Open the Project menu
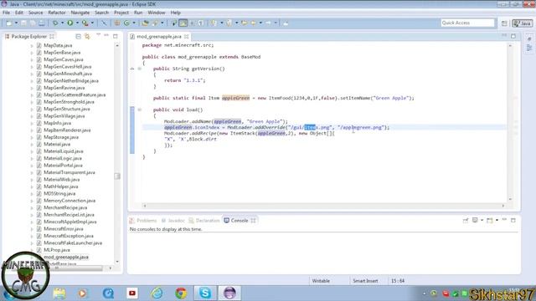536x301 pixels. (121, 13)
